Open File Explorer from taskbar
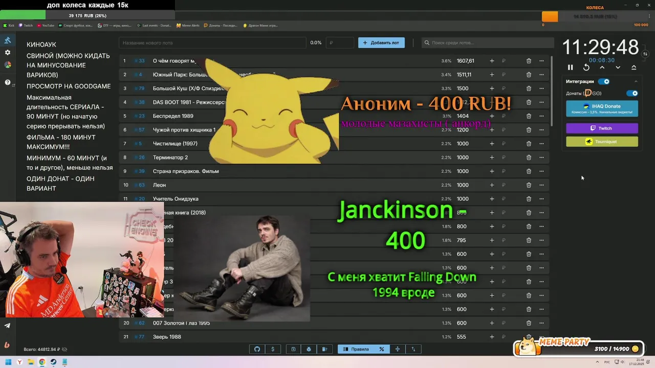Screen dimensions: 655x368 [31, 362]
